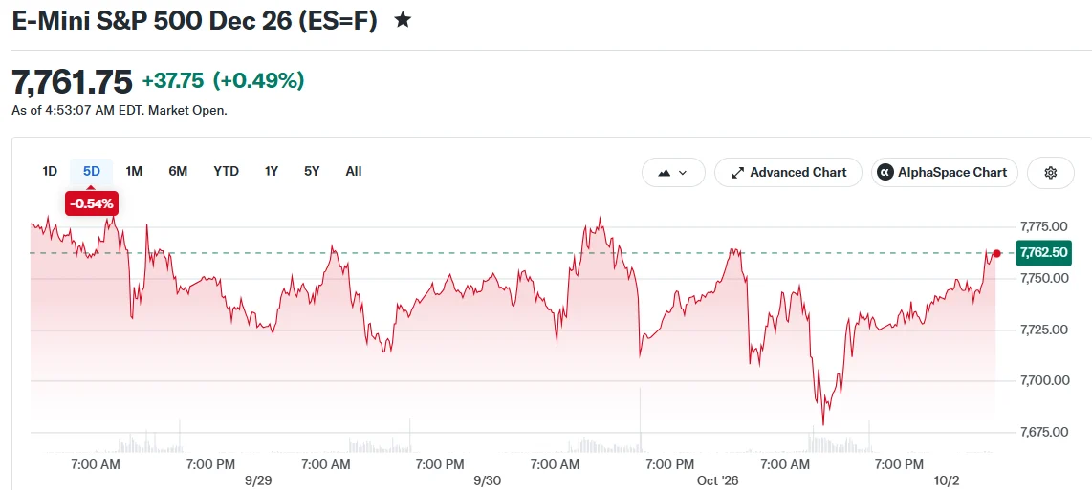Select the 5D time range
Image resolution: width=1092 pixels, height=490 pixels.
coord(91,171)
